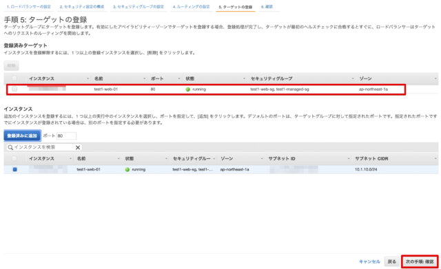441x269 pixels.
Task: Click the 登録済みに追加 button
Action: (x=22, y=136)
